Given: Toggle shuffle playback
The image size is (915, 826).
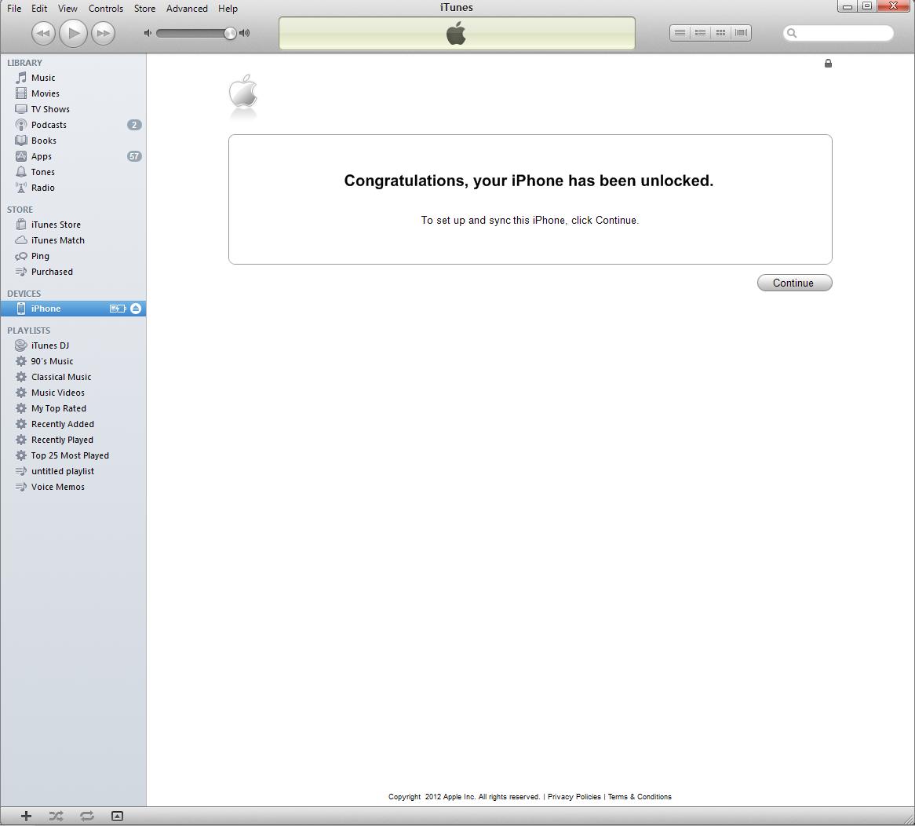Looking at the screenshot, I should click(x=56, y=816).
